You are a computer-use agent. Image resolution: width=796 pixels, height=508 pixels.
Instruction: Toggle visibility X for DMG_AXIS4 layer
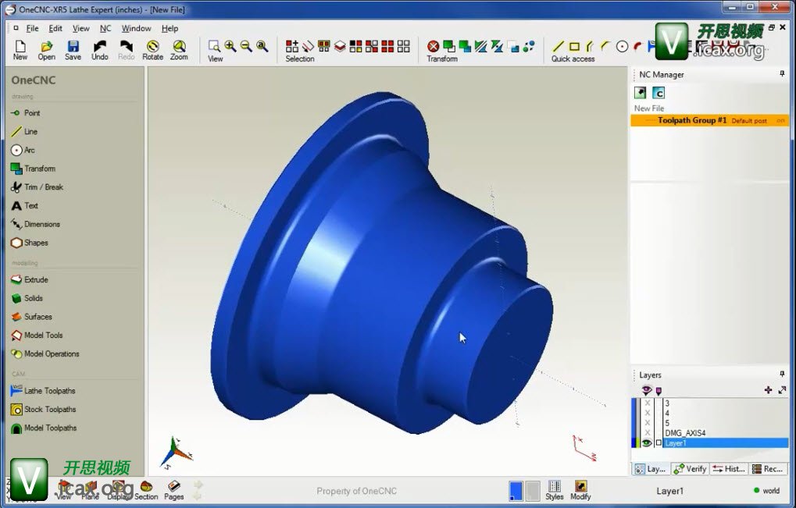point(648,433)
